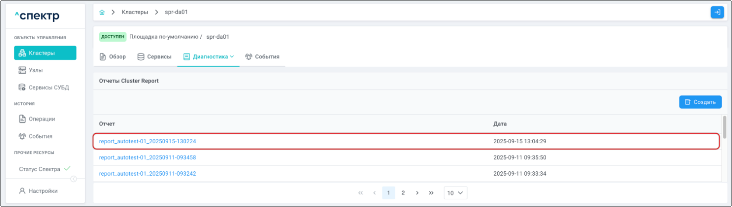This screenshot has height=207, width=732.
Task: Click the logout icon button top right
Action: click(x=717, y=12)
